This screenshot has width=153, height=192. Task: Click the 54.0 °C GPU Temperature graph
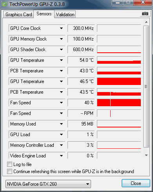(119, 60)
